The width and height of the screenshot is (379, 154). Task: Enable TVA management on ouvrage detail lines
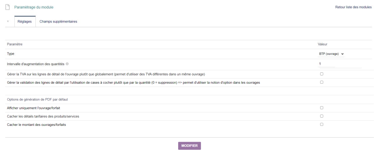click(321, 74)
